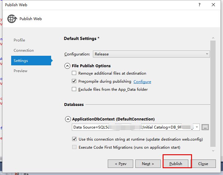Screen dimensions: 223x175
Task: Go to the Connection tab
Action: pyautogui.click(x=24, y=50)
